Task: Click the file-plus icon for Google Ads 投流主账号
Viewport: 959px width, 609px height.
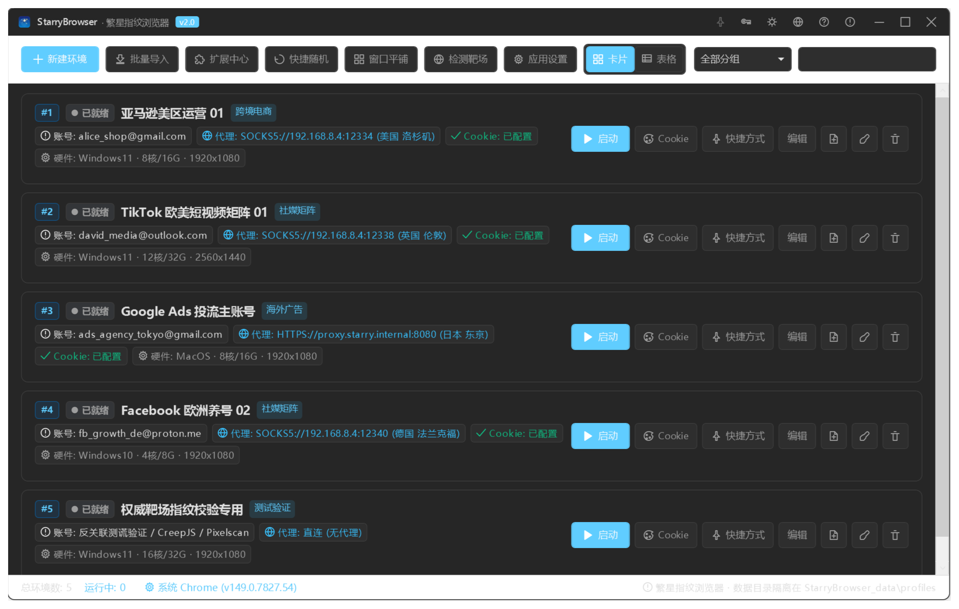Action: click(x=833, y=337)
